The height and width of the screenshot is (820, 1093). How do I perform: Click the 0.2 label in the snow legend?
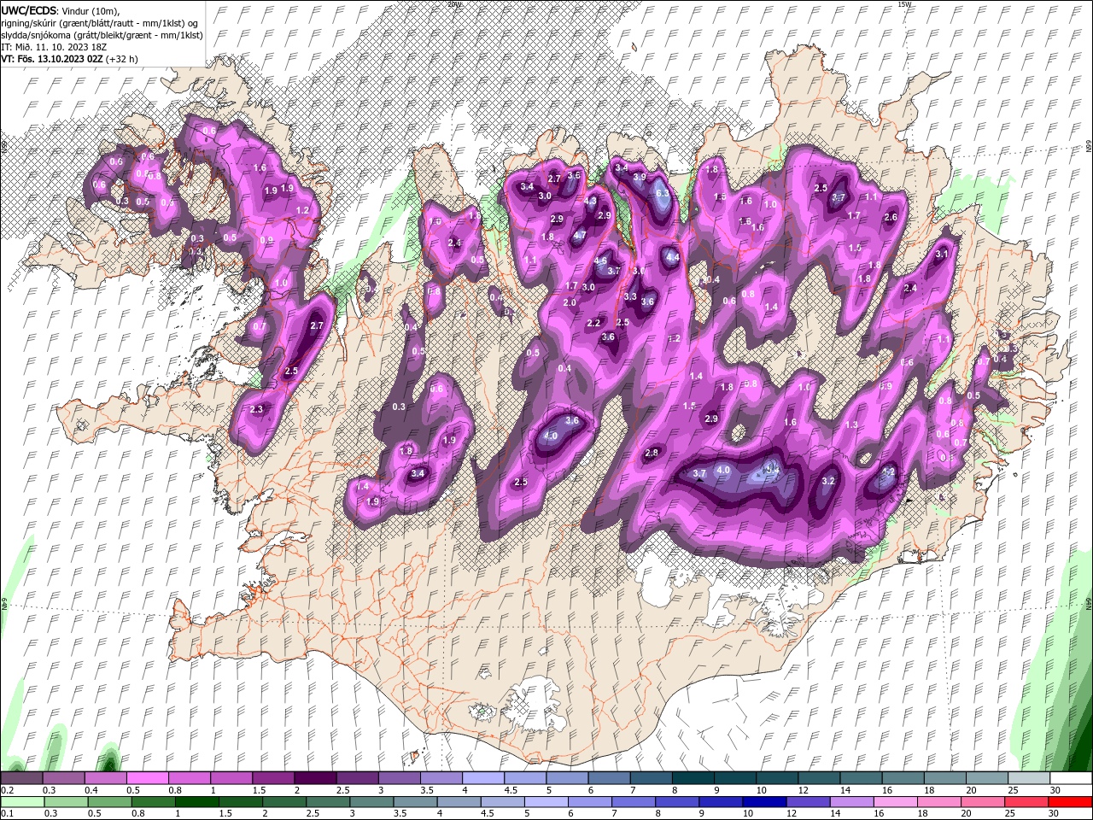(8, 790)
